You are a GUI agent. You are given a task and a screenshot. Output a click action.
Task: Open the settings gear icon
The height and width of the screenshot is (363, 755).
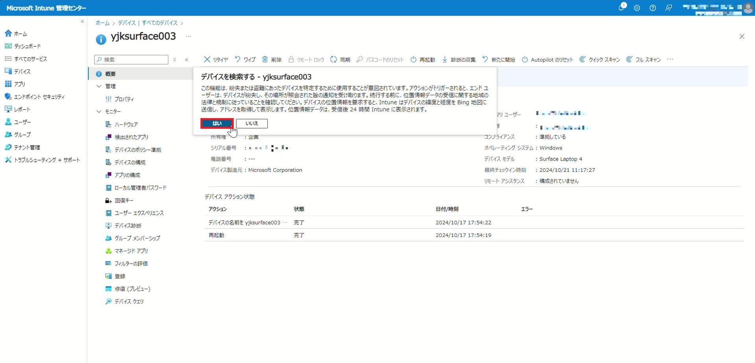pos(637,8)
